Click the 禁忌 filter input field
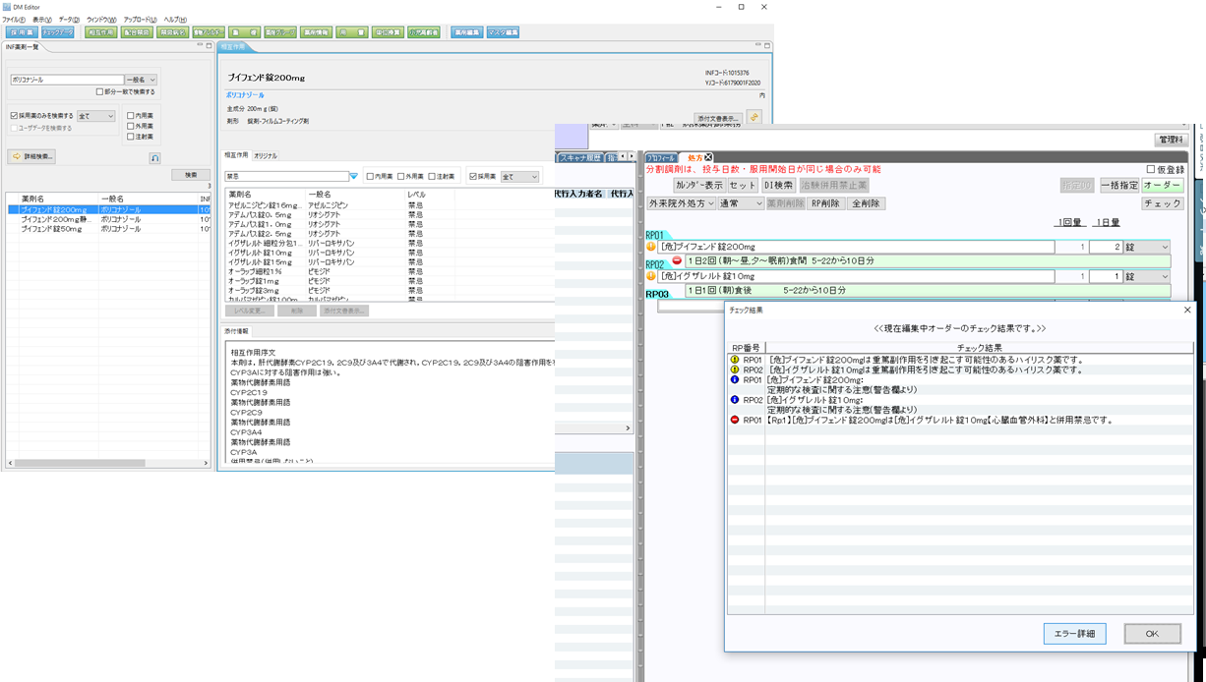This screenshot has width=1206, height=682. click(x=287, y=177)
